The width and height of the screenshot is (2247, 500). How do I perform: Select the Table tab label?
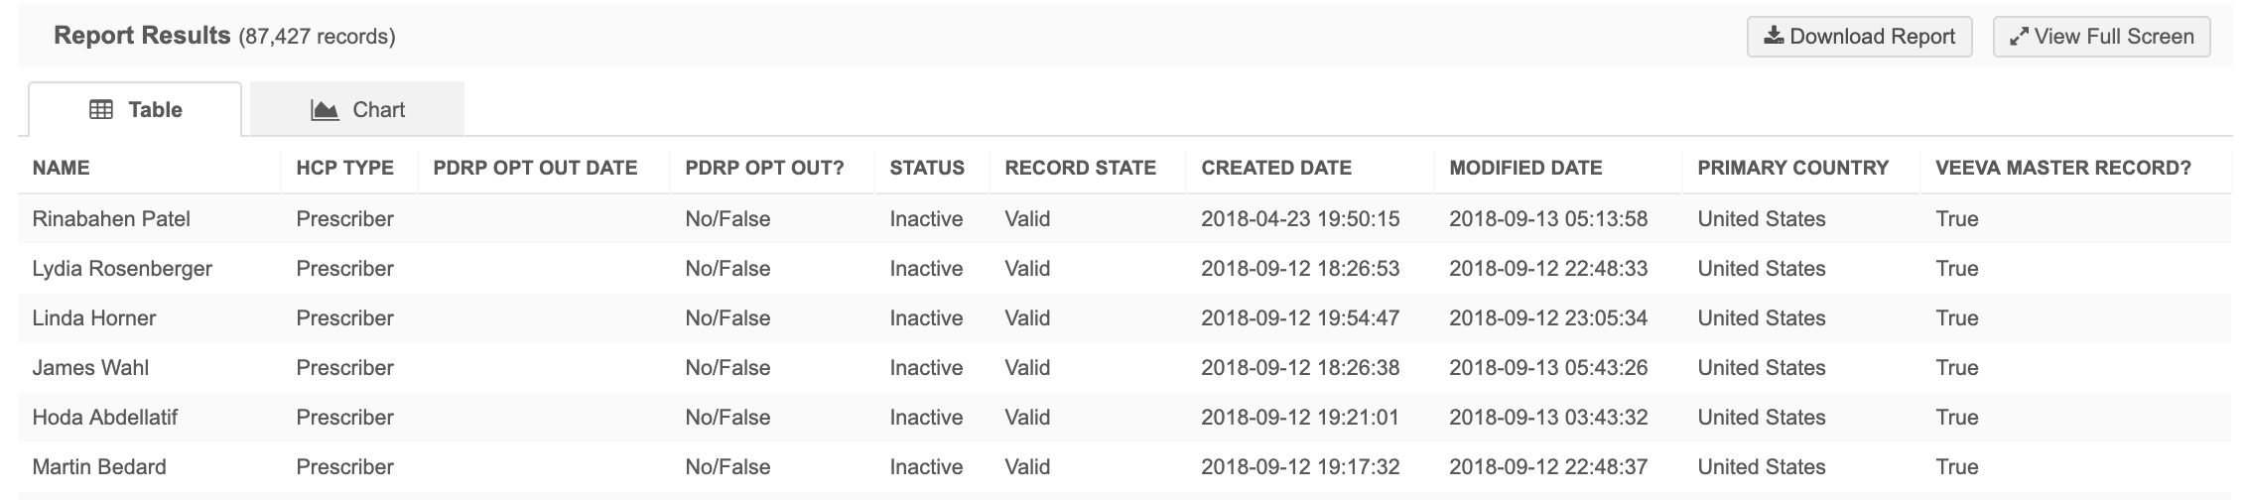(x=155, y=110)
